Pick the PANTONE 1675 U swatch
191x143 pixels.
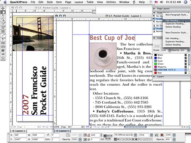coord(156,70)
